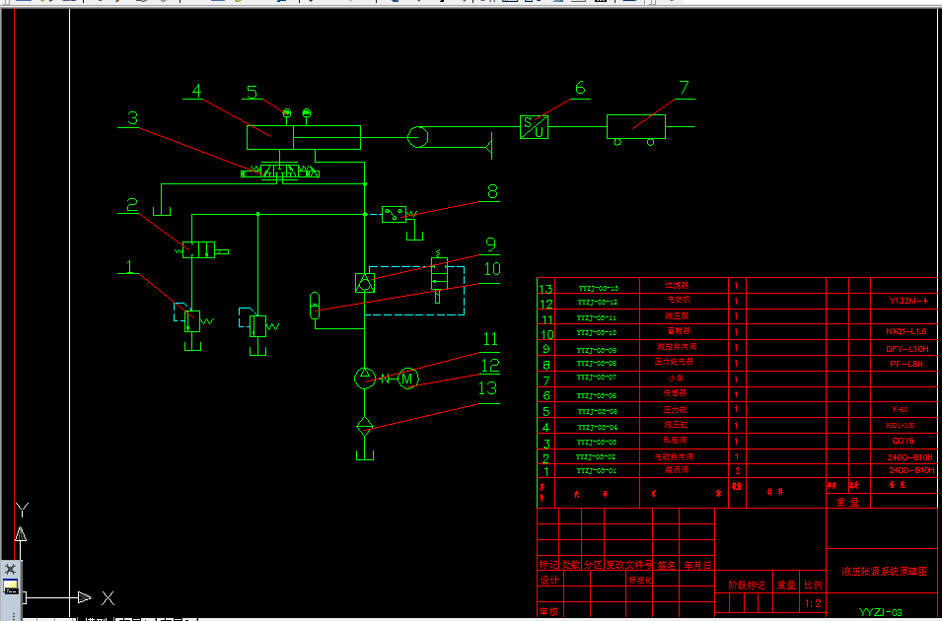The height and width of the screenshot is (621, 942).
Task: Click schematic callout number 3
Action: point(133,118)
